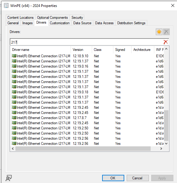177x183 pixels.
Task: Sort by the Driver name column header
Action: pos(40,50)
